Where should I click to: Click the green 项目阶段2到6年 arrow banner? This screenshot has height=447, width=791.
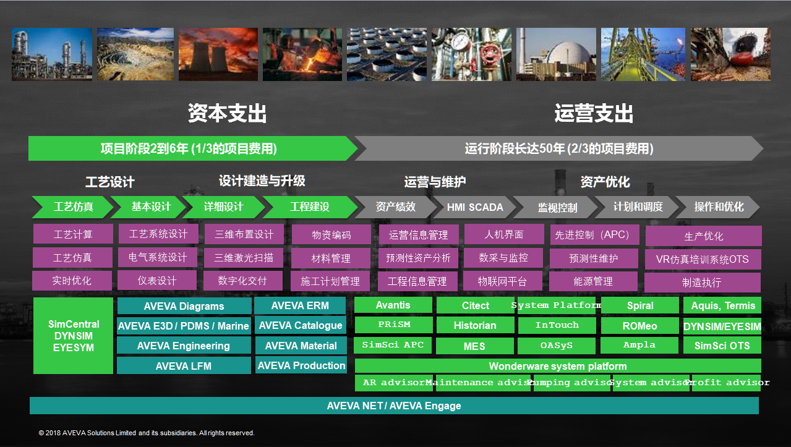[189, 149]
